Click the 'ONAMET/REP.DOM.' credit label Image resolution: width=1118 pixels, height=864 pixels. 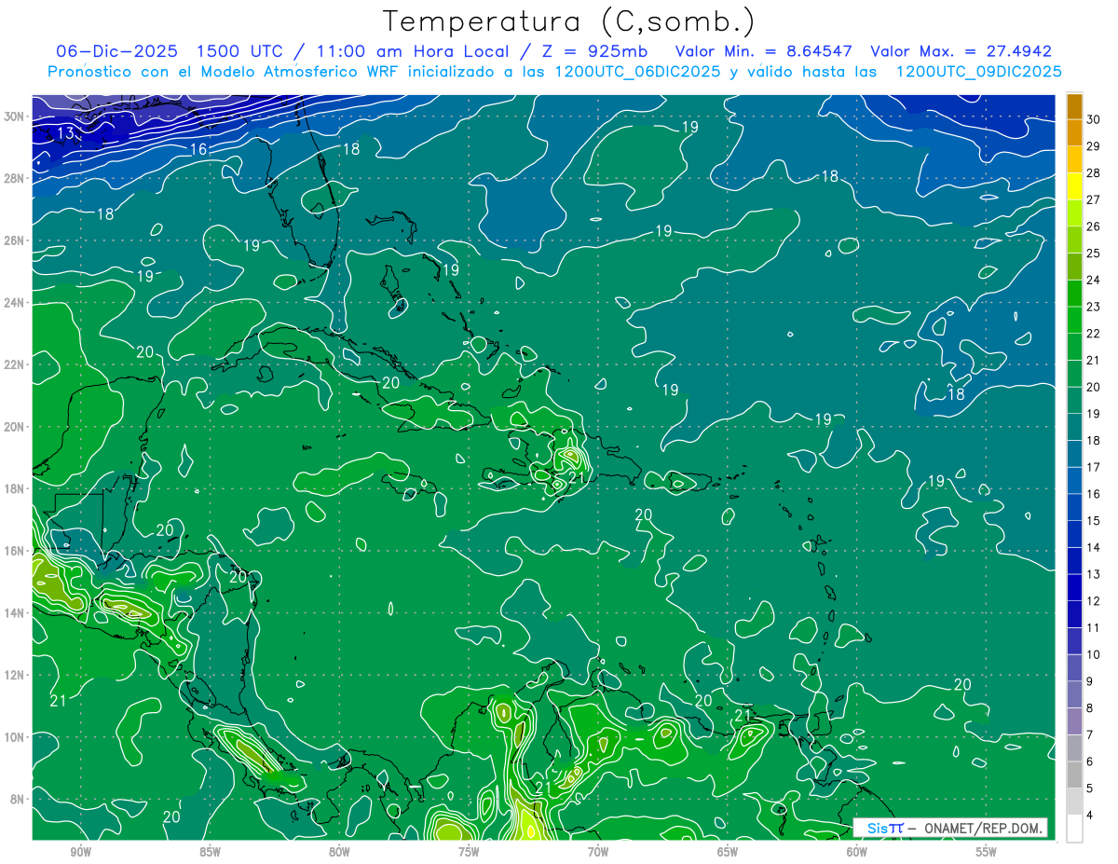pos(982,828)
